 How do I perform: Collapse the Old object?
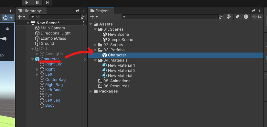(x=32, y=49)
